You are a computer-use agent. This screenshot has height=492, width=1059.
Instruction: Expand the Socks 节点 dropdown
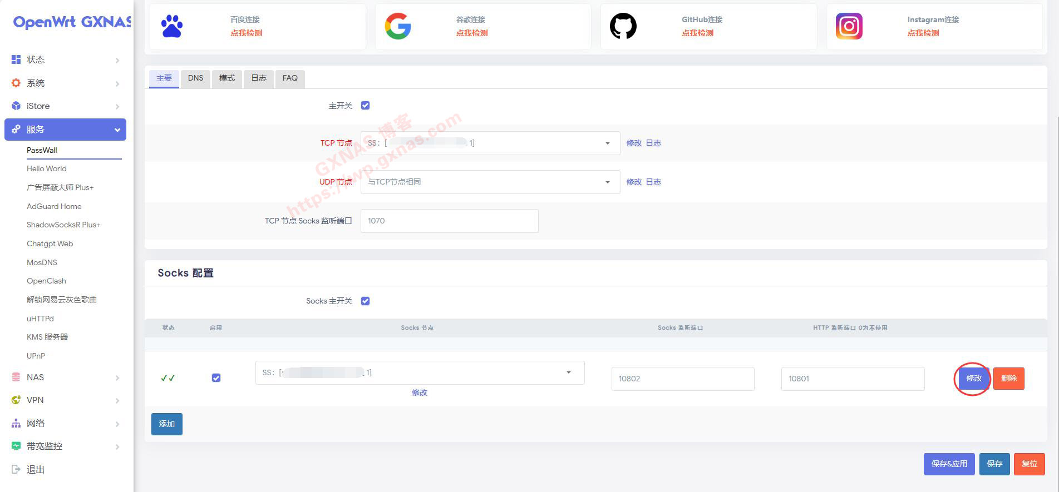coord(420,373)
